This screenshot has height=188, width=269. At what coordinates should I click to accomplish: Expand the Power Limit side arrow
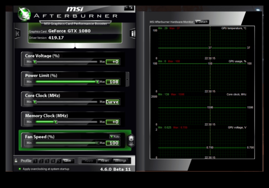[127, 79]
